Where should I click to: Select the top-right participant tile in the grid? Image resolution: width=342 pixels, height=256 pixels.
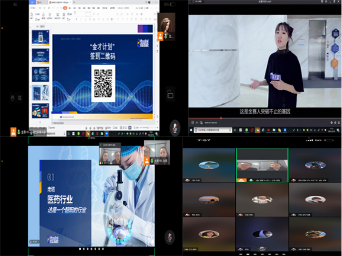315,165
